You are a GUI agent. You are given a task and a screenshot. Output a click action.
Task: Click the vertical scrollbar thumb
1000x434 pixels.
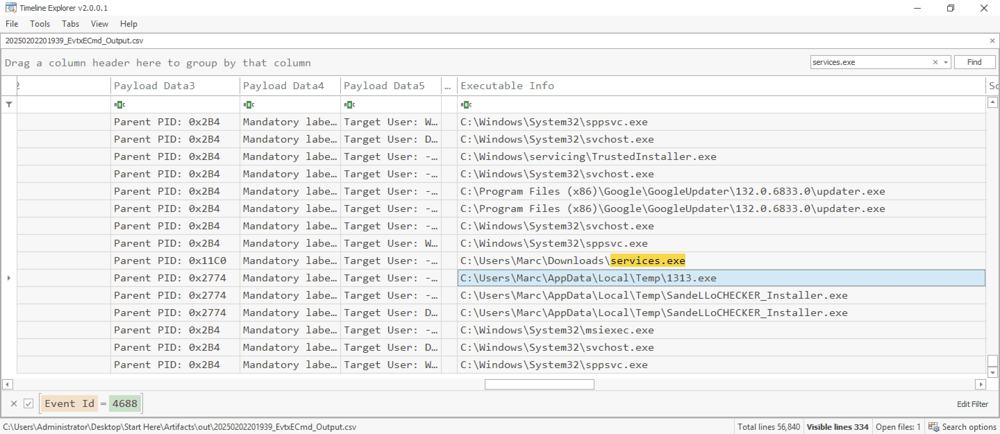click(x=992, y=360)
